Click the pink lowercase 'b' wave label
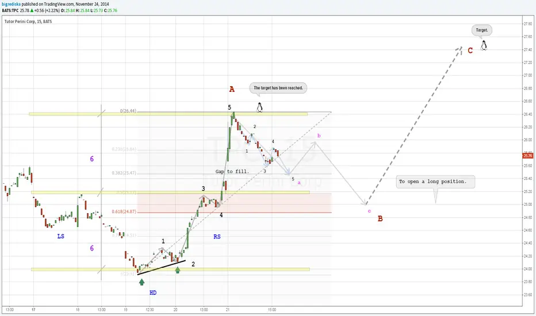This screenshot has height=316, width=536. point(319,136)
